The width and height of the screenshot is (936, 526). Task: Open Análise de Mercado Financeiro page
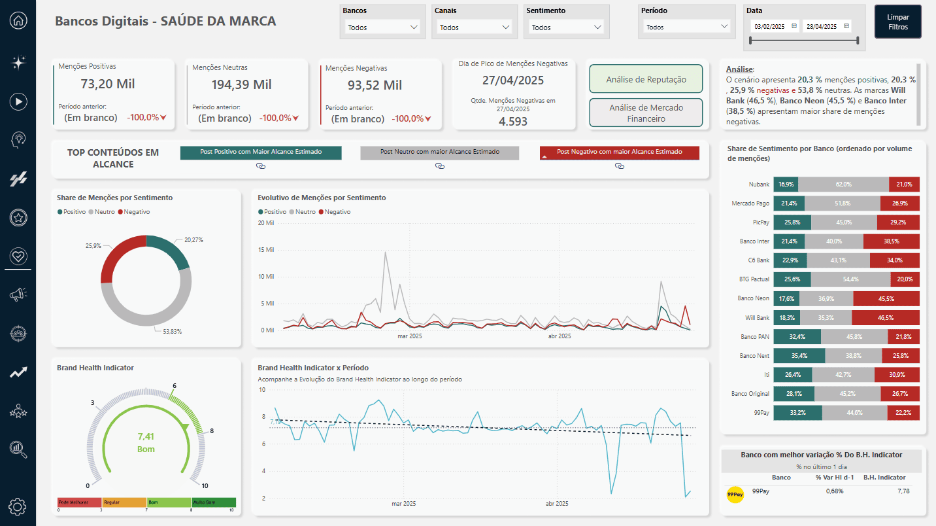pos(646,113)
